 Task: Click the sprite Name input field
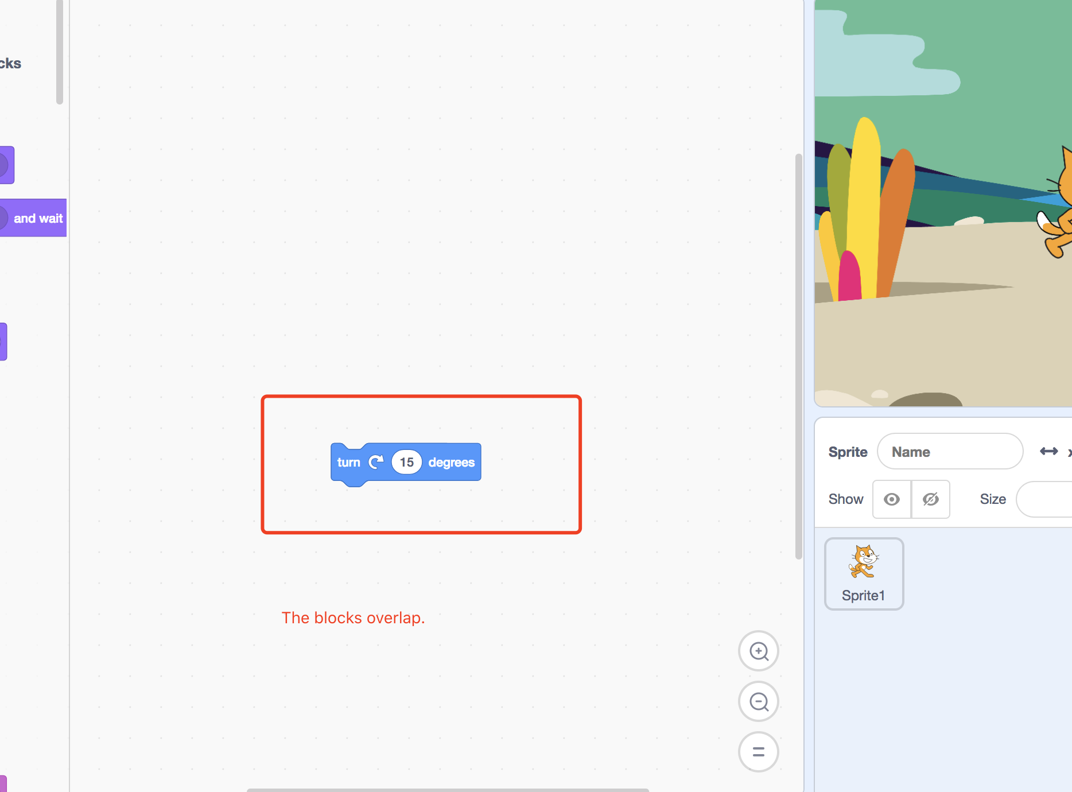click(950, 451)
